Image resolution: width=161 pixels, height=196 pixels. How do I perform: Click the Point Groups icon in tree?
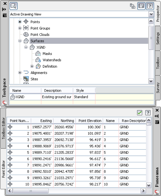click(26, 28)
